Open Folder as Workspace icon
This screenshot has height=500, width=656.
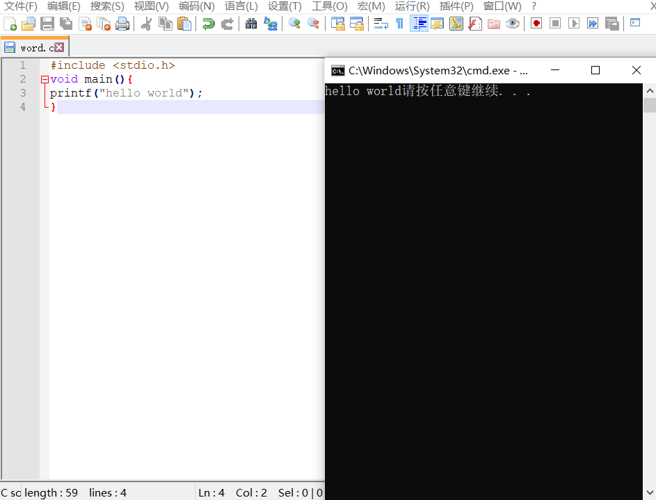tap(494, 24)
